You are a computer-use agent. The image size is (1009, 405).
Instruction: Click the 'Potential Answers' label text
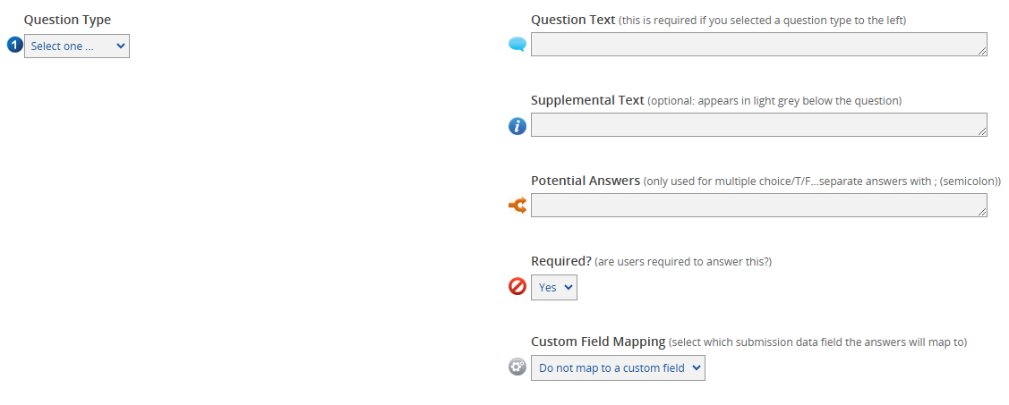click(586, 181)
